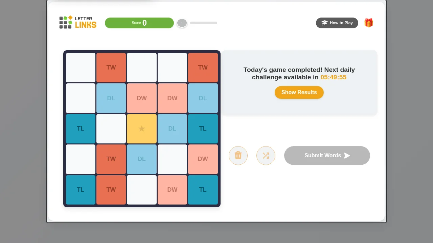
Task: Click the DL tile right of the star
Action: 172,129
